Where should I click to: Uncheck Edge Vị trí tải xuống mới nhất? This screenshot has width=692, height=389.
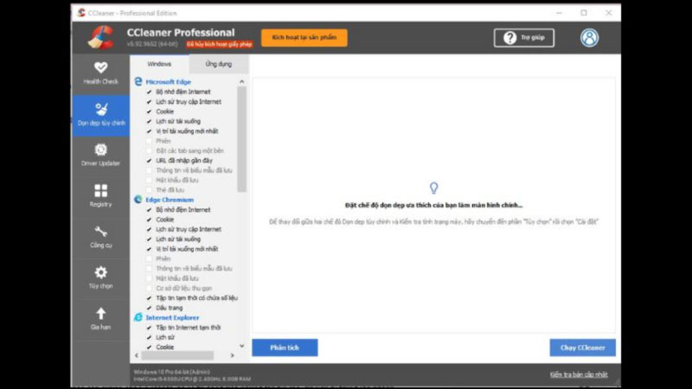(149, 131)
